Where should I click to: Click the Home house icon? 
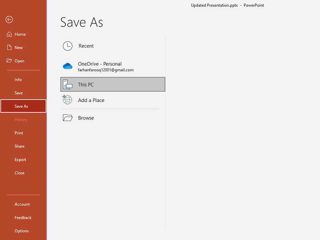[x=9, y=34]
